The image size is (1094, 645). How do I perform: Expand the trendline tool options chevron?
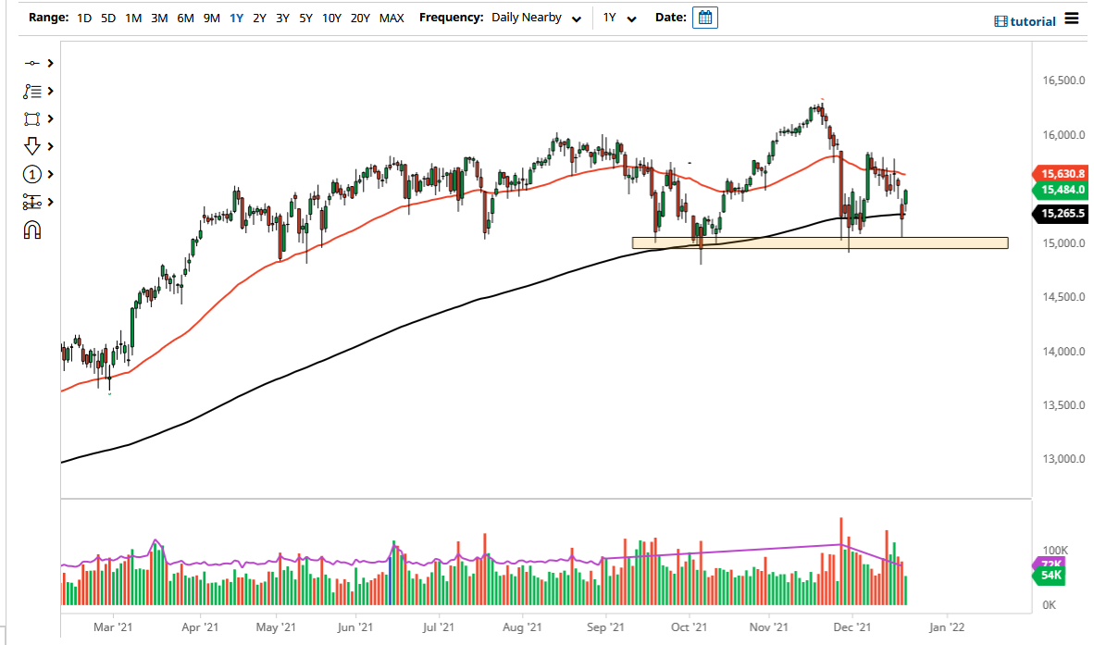[50, 63]
